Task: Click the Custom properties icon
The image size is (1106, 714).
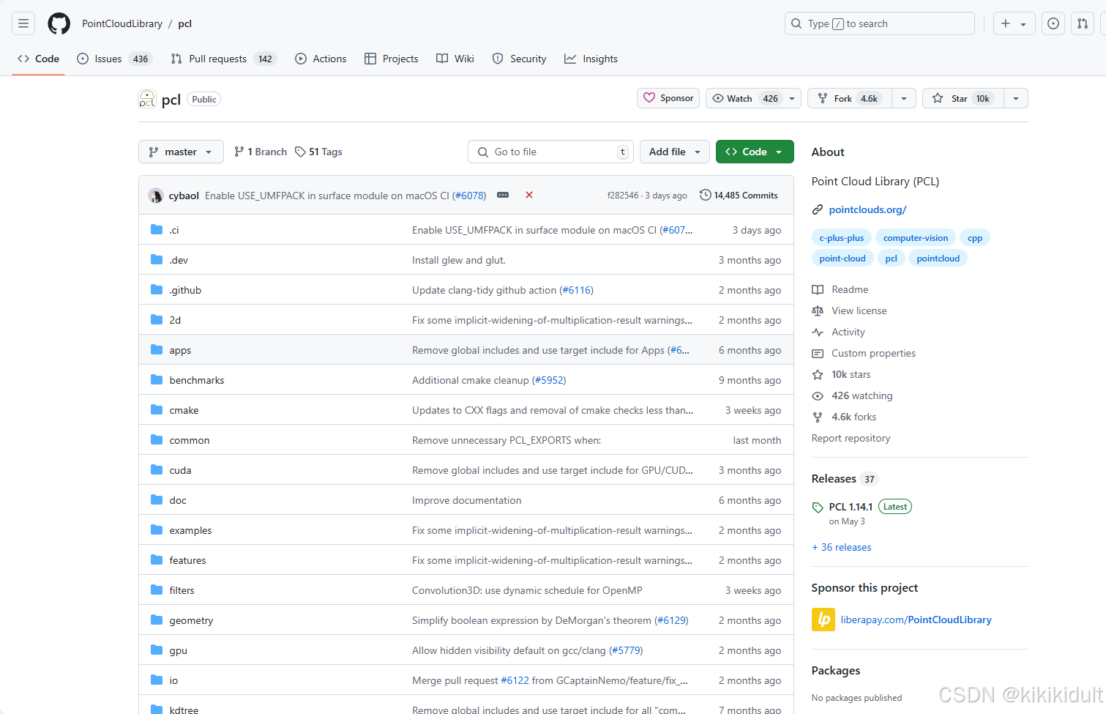Action: [818, 354]
